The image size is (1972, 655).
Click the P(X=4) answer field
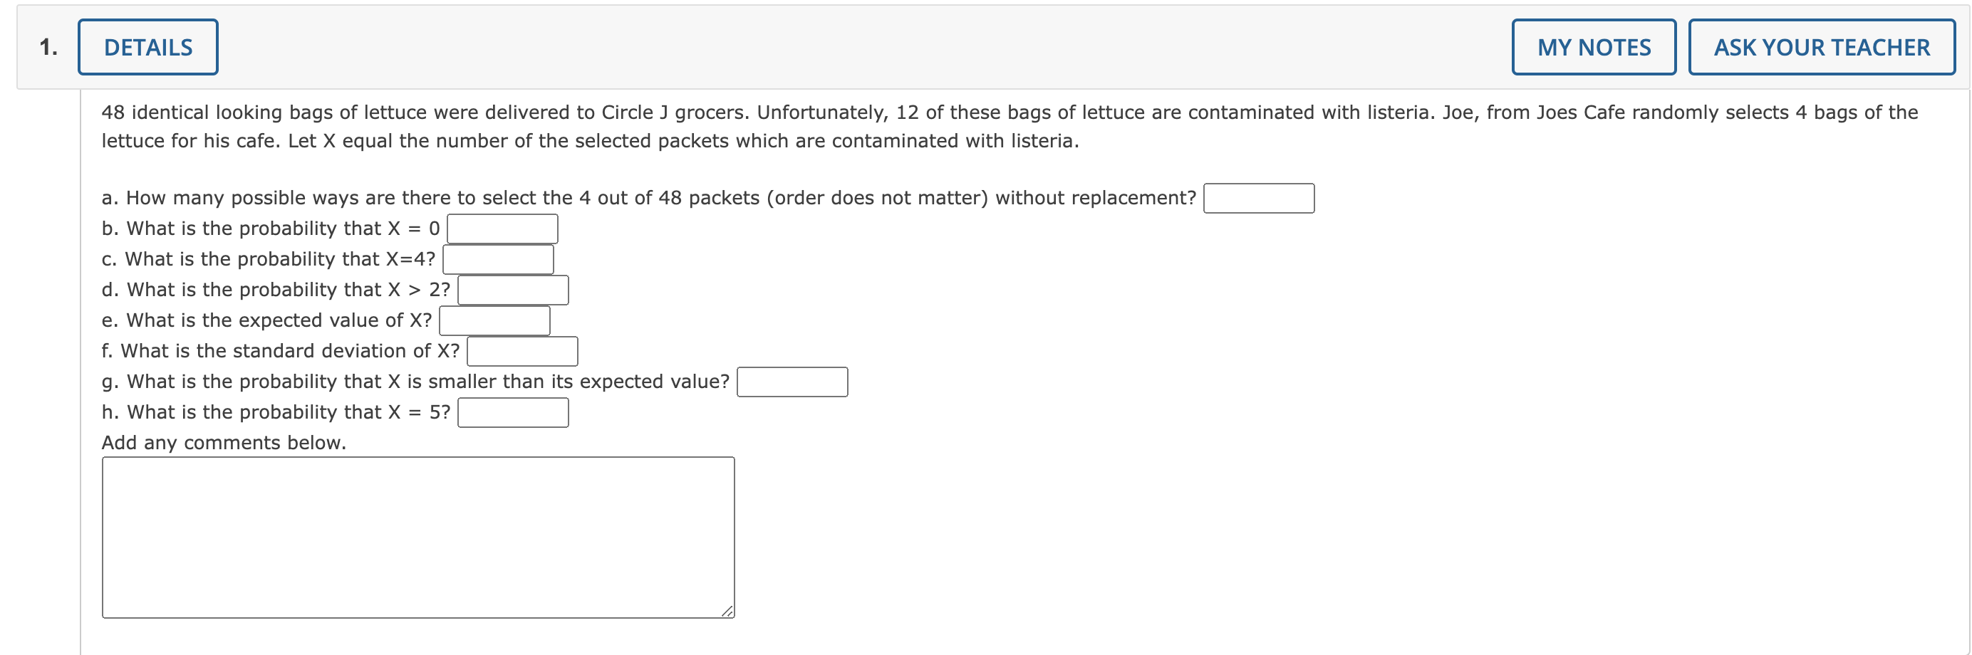(499, 258)
